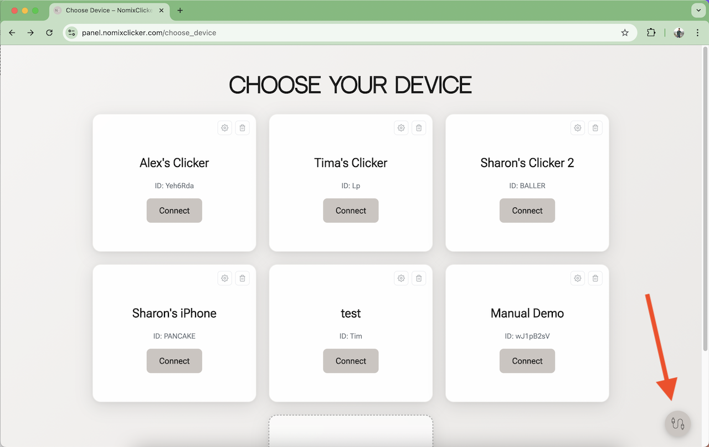Click the 'ID: wJ1pB2sV' text
Viewport: 709px width, 447px height.
tap(527, 336)
